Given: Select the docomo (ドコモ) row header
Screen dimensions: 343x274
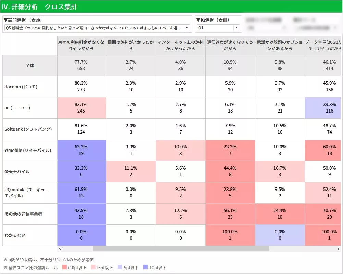Looking at the screenshot, I should coord(21,87).
